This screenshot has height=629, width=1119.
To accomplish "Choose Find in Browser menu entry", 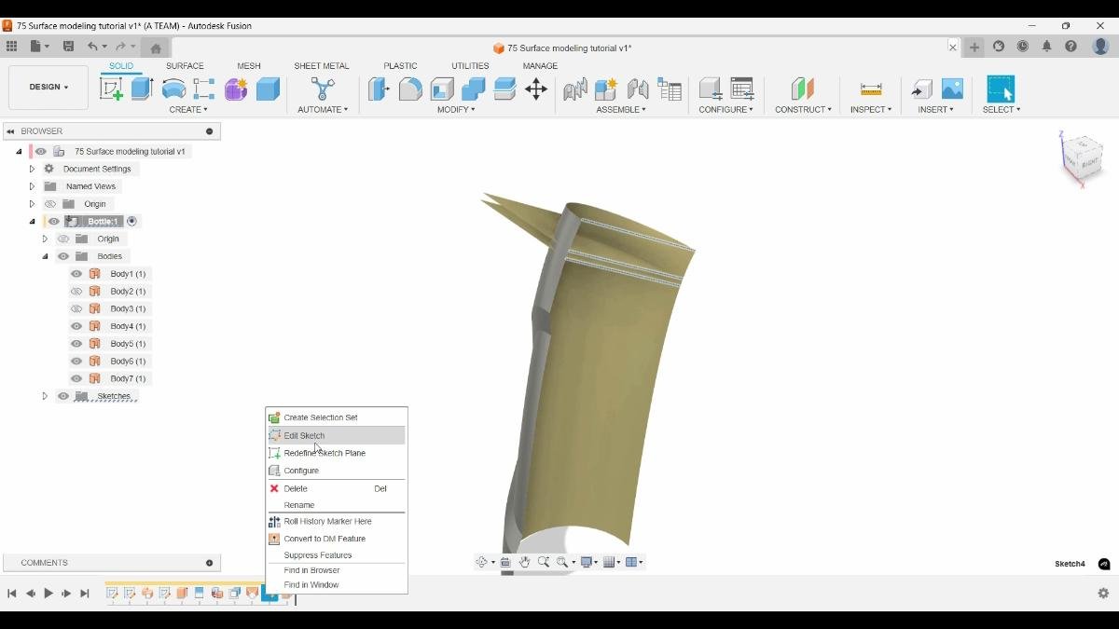I will tap(337, 570).
